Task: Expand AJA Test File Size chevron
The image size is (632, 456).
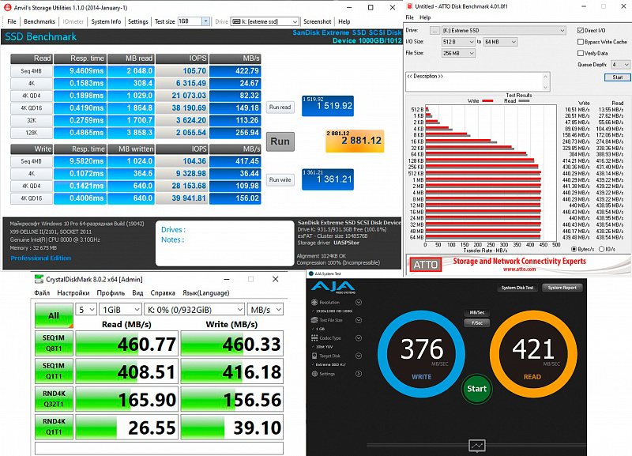Action: coord(359,320)
